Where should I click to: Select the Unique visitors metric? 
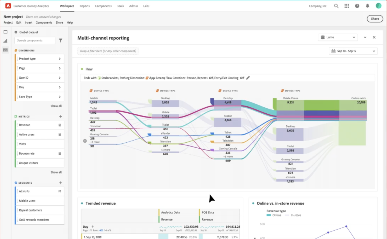39,163
